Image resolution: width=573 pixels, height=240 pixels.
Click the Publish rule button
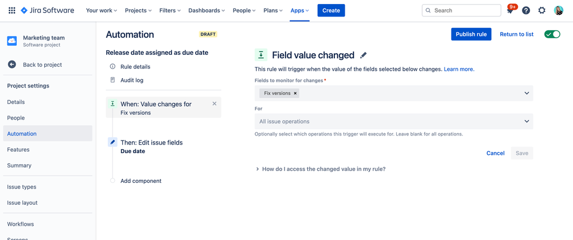point(471,34)
